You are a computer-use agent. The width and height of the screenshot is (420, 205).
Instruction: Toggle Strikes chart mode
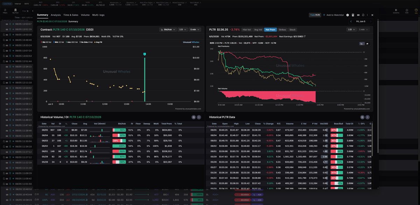(282, 30)
